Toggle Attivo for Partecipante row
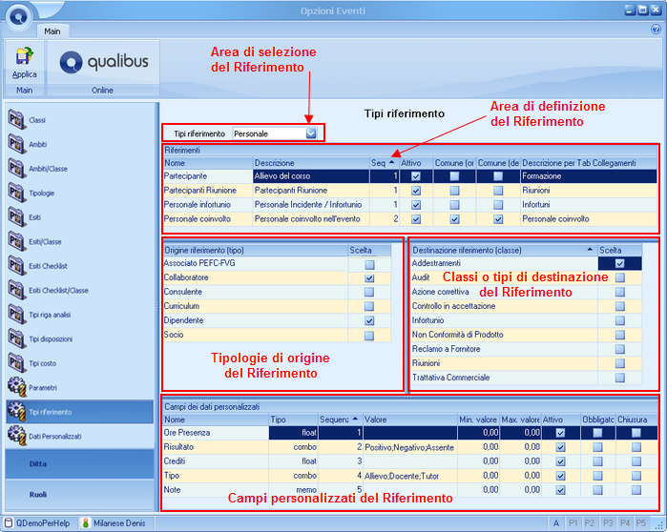The width and height of the screenshot is (667, 532). tap(416, 176)
